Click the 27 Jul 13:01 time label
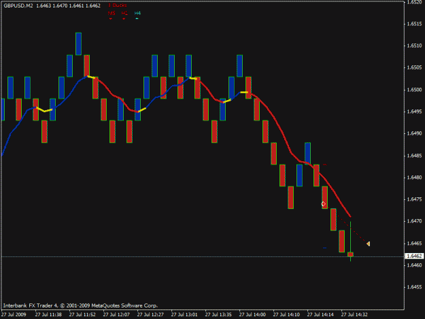 [x=184, y=314]
